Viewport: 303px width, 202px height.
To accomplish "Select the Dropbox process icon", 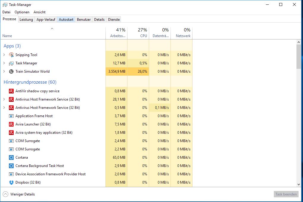I will pos(11,182).
